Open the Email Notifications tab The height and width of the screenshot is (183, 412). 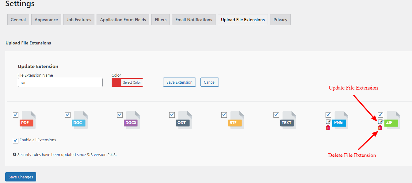(x=194, y=20)
